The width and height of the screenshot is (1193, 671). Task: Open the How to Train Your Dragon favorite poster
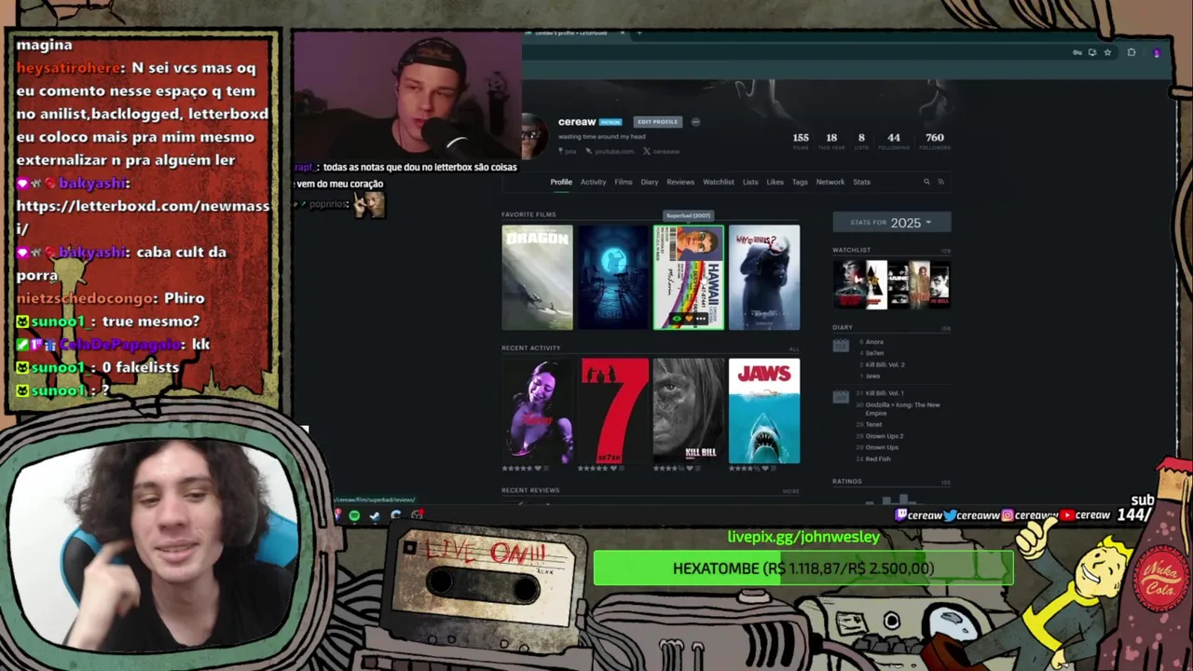[x=538, y=277]
